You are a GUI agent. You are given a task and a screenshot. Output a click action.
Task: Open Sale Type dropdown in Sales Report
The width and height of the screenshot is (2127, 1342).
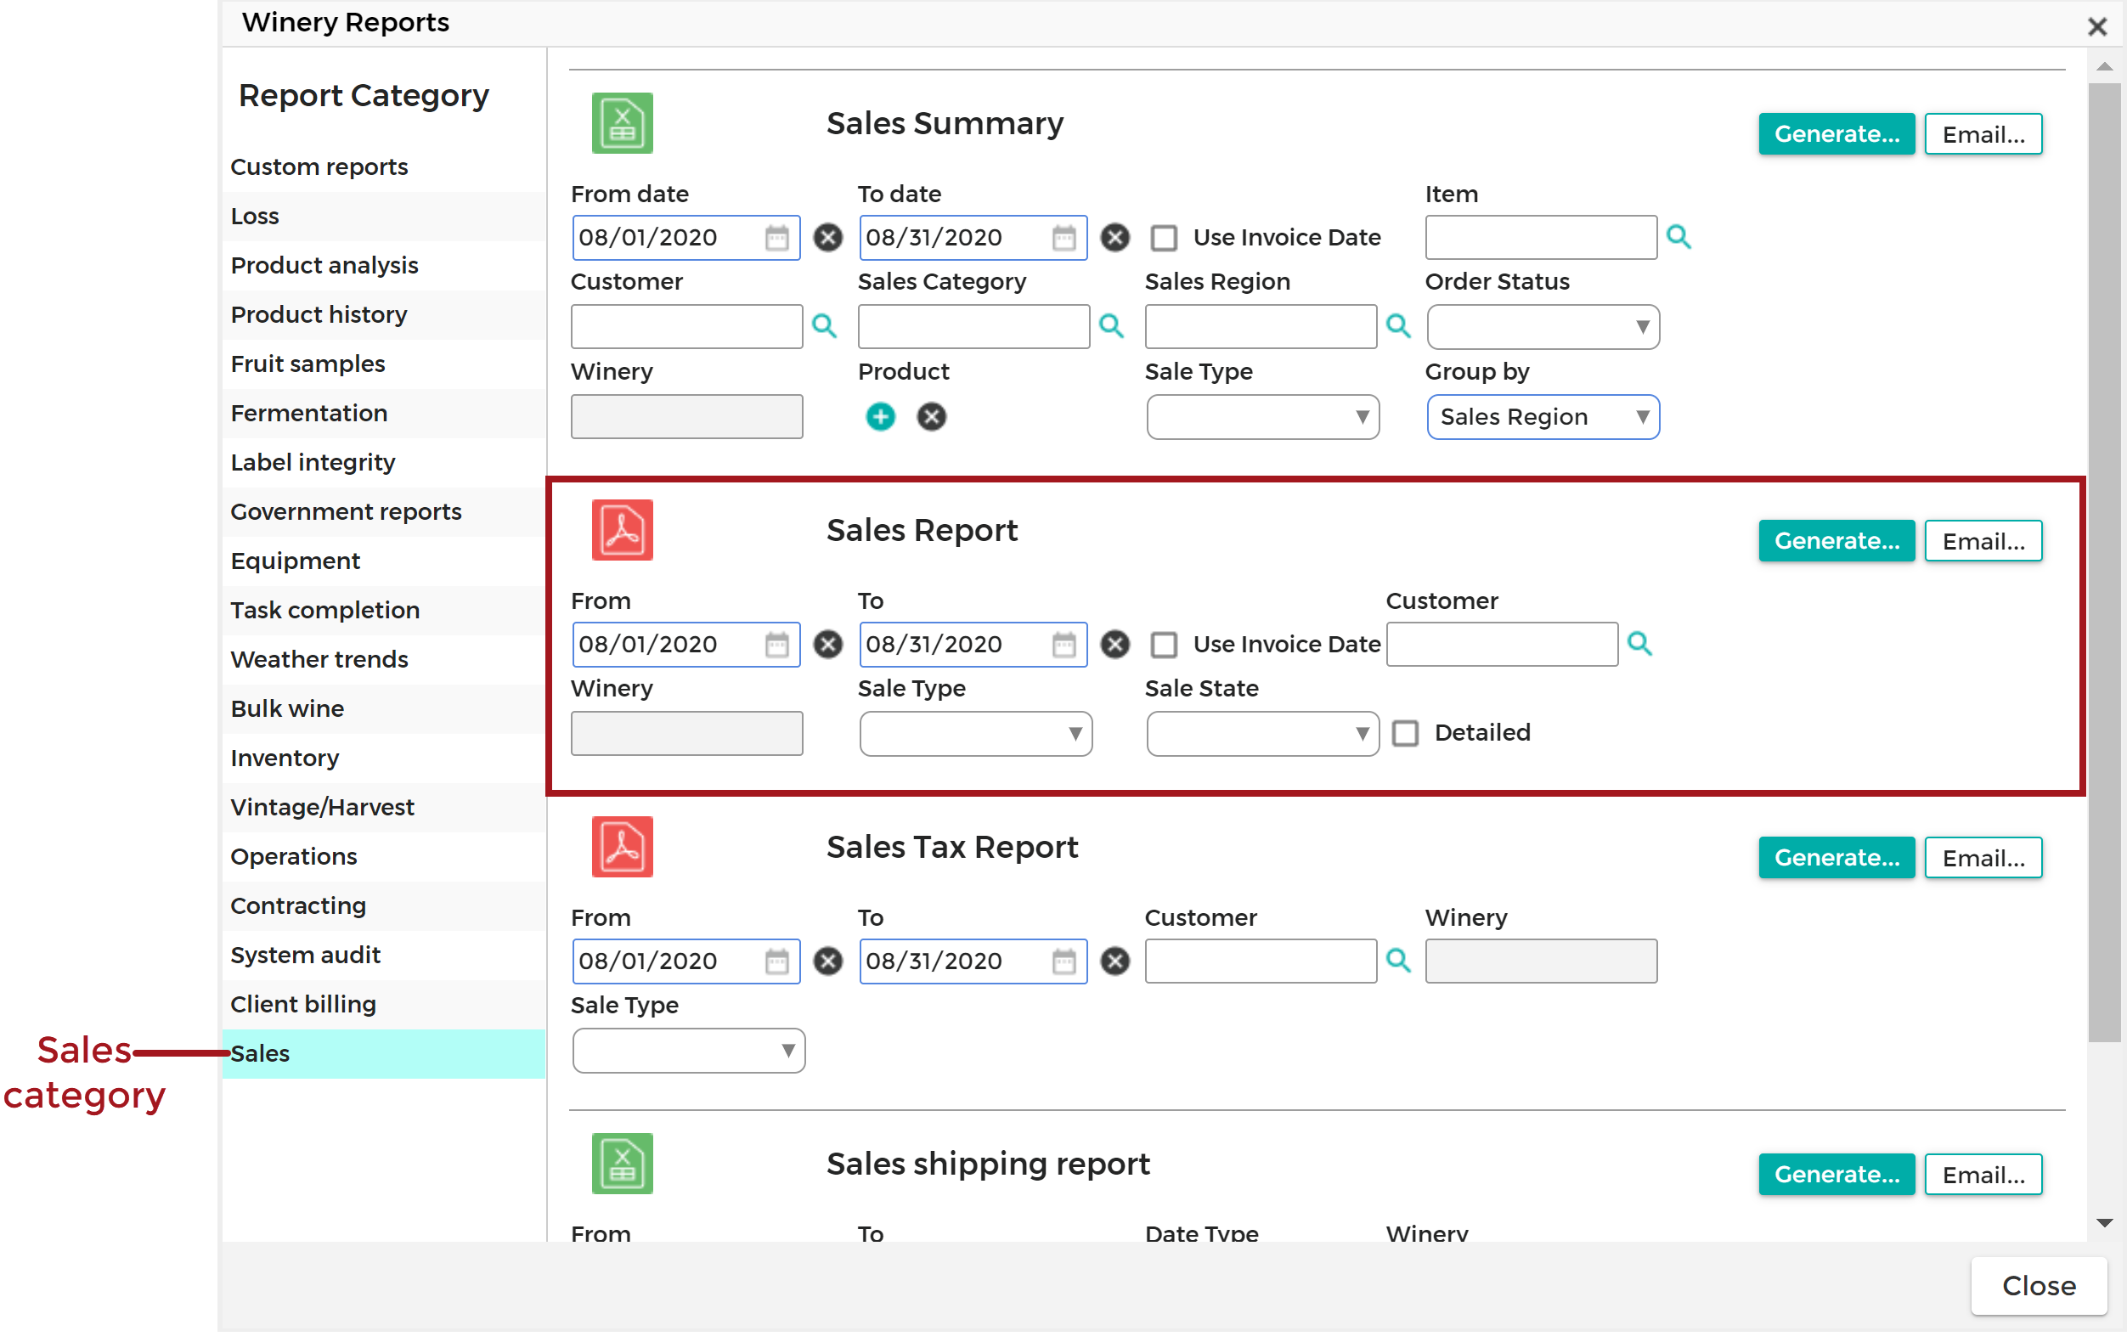click(975, 734)
